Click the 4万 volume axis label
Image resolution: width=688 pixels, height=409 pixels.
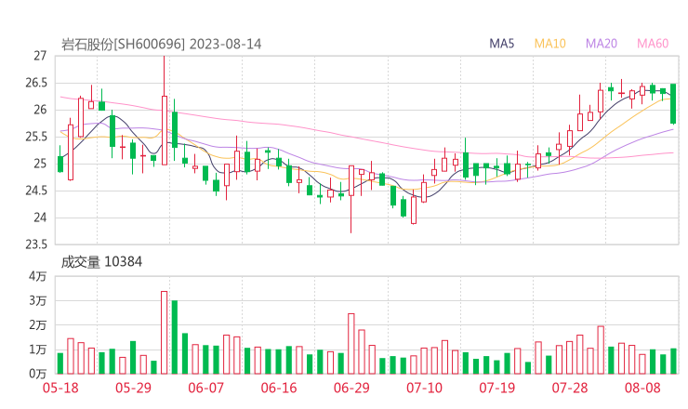click(38, 276)
